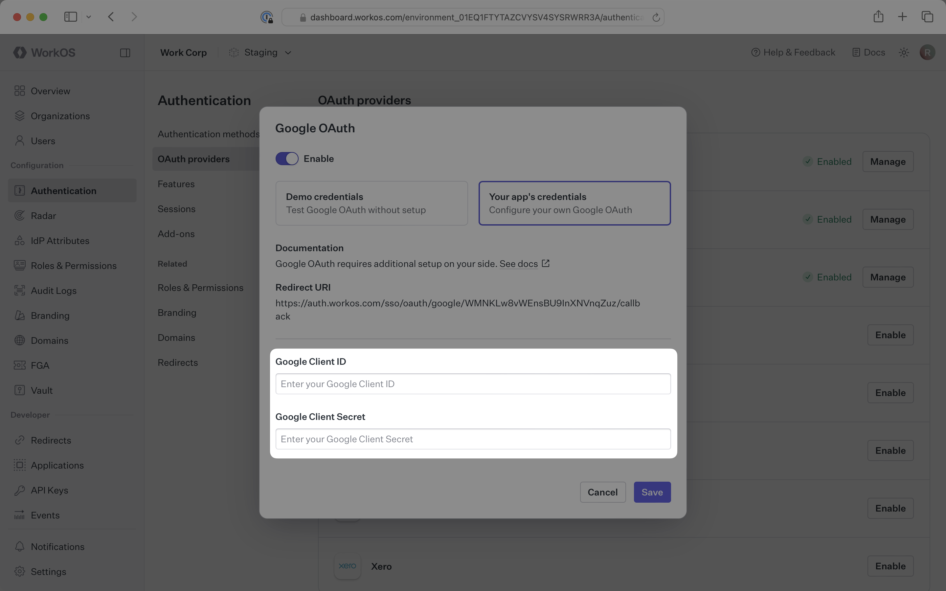Open the See docs link
The width and height of the screenshot is (946, 591).
point(519,264)
